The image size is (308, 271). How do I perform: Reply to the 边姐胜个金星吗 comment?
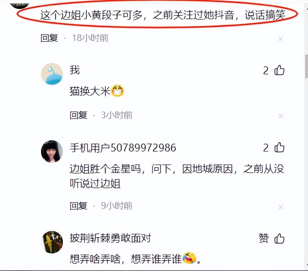78,206
